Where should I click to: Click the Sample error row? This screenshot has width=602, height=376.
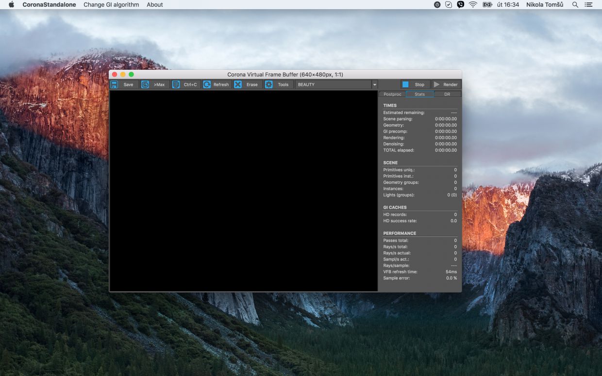(x=420, y=278)
